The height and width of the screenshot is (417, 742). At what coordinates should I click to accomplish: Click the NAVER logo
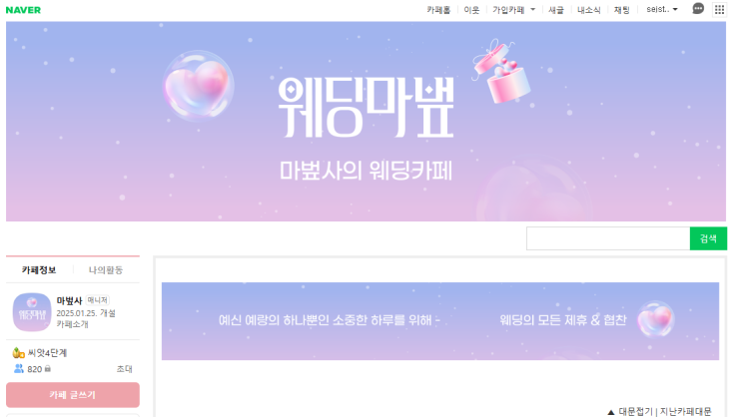click(x=23, y=10)
